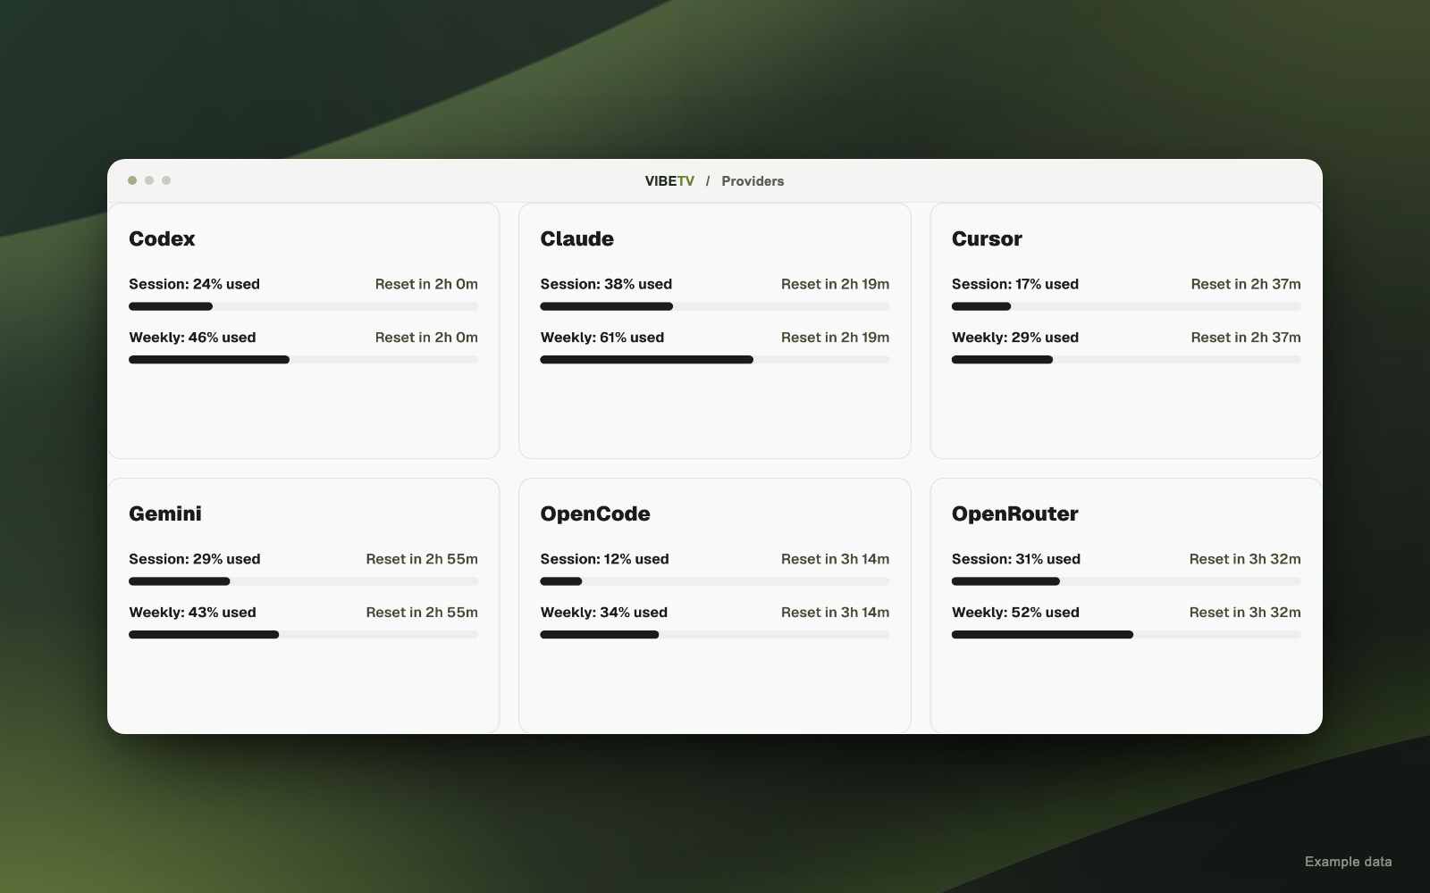Click the OpenRouter session usage progress bar

tap(1126, 581)
